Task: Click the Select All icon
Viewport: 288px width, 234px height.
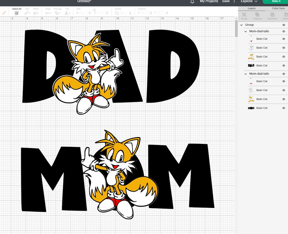Action: click(16, 13)
